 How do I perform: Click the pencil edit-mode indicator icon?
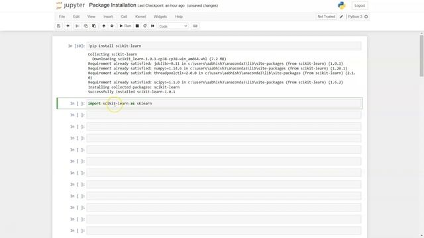pos(341,17)
